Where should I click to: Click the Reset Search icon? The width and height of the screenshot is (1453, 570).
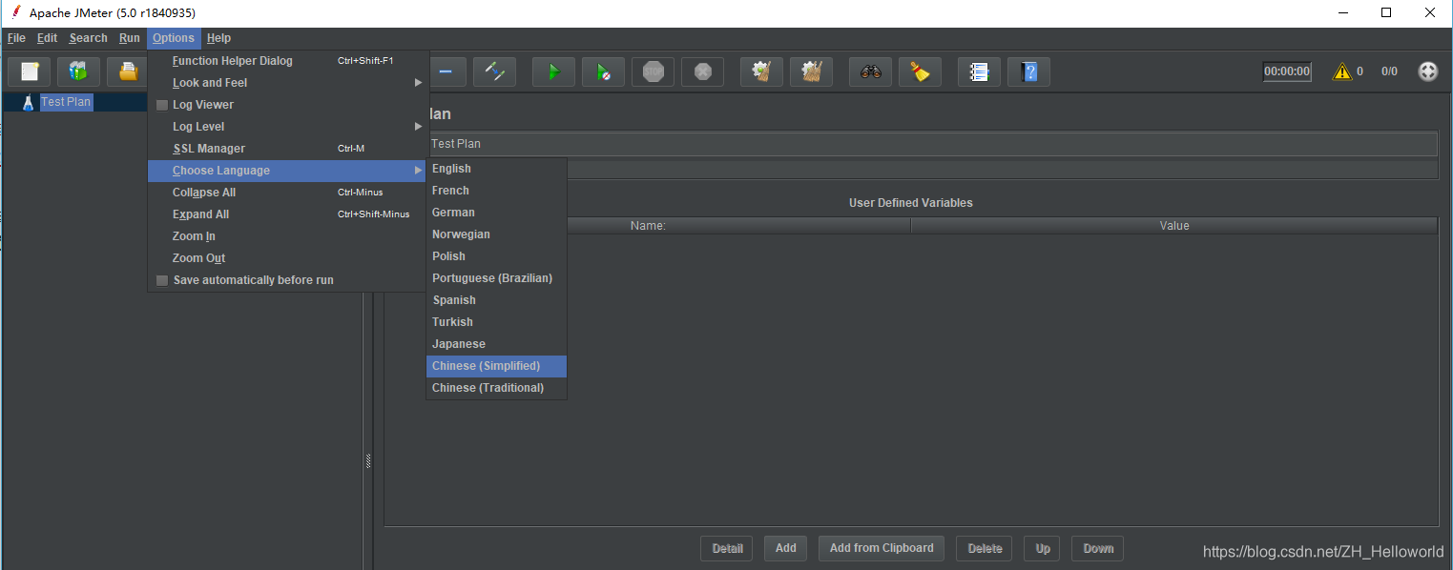tap(920, 71)
